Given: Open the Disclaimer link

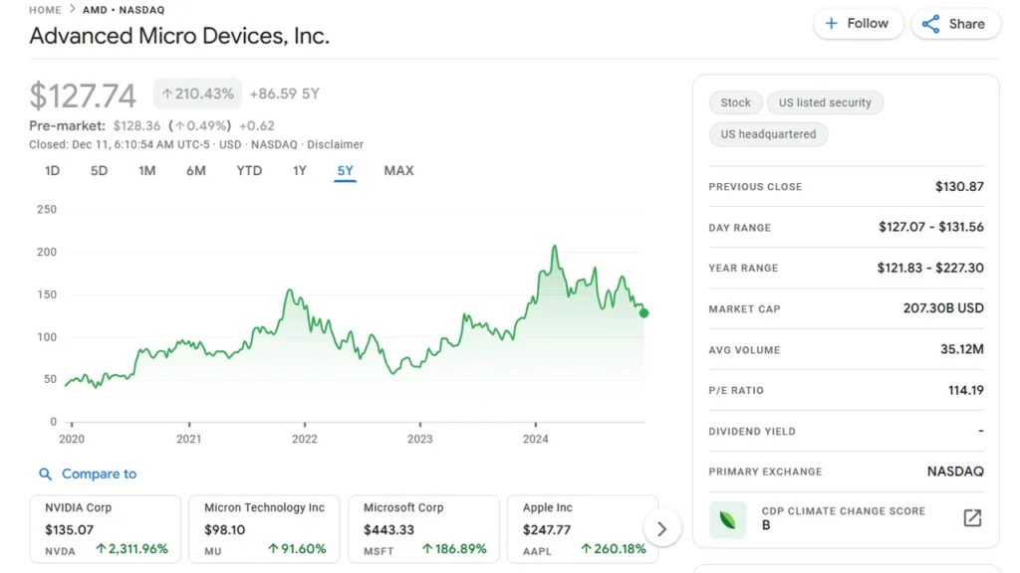Looking at the screenshot, I should (x=335, y=144).
